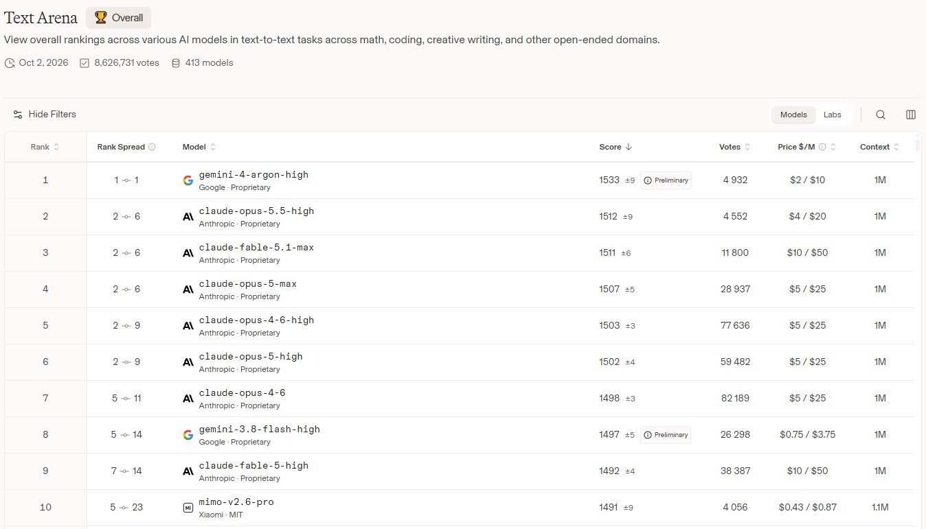Click the price $0.43 / $0.87

click(807, 508)
